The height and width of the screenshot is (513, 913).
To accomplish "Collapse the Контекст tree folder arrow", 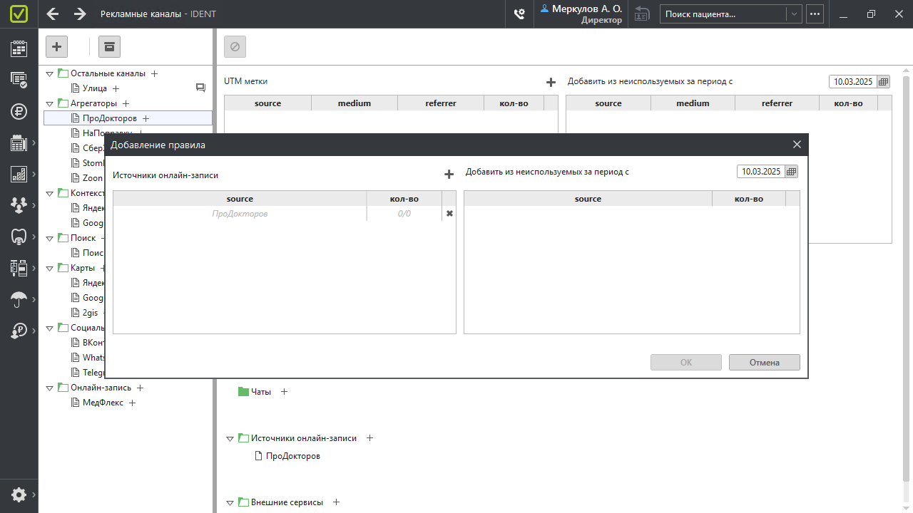I will (x=50, y=193).
